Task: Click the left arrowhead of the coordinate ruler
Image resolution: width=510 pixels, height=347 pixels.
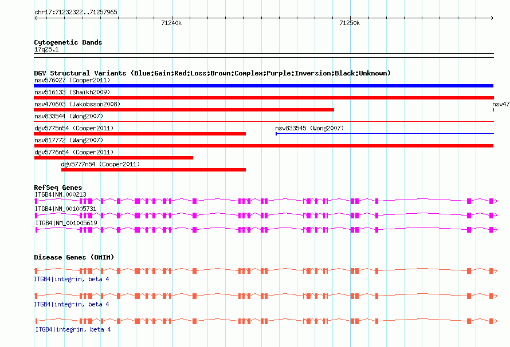Action: point(36,18)
